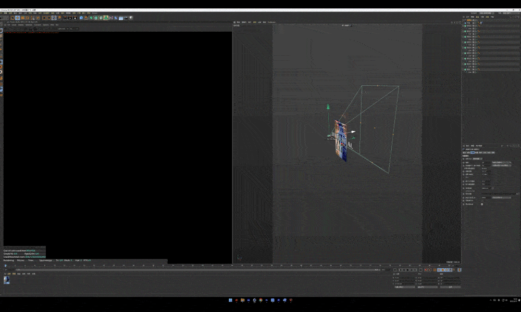Screen dimensions: 521x312
Task: Toggle Parameter keyframe recording
Action: [451, 270]
